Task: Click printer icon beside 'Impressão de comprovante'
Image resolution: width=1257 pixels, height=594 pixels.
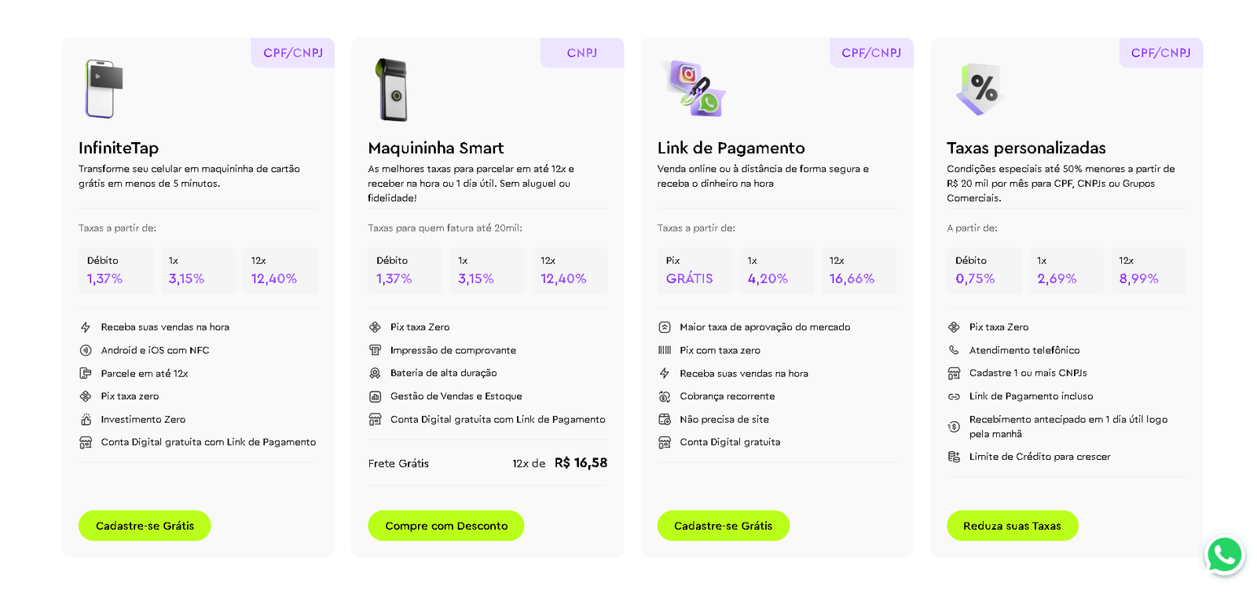Action: click(376, 350)
